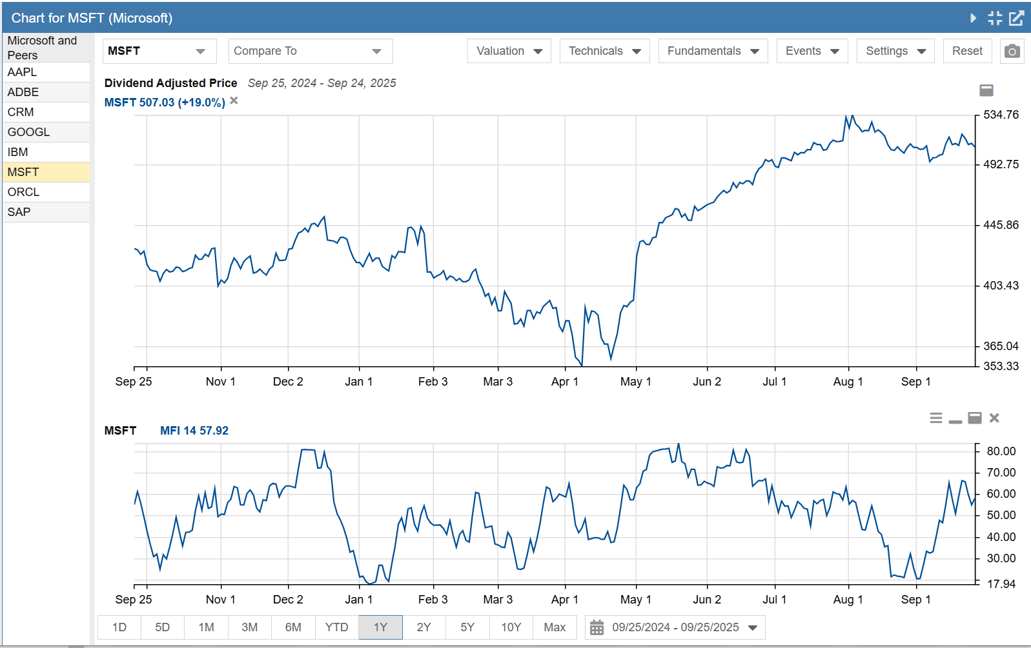Remove MSFT series with x icon
1031x648 pixels.
[234, 101]
